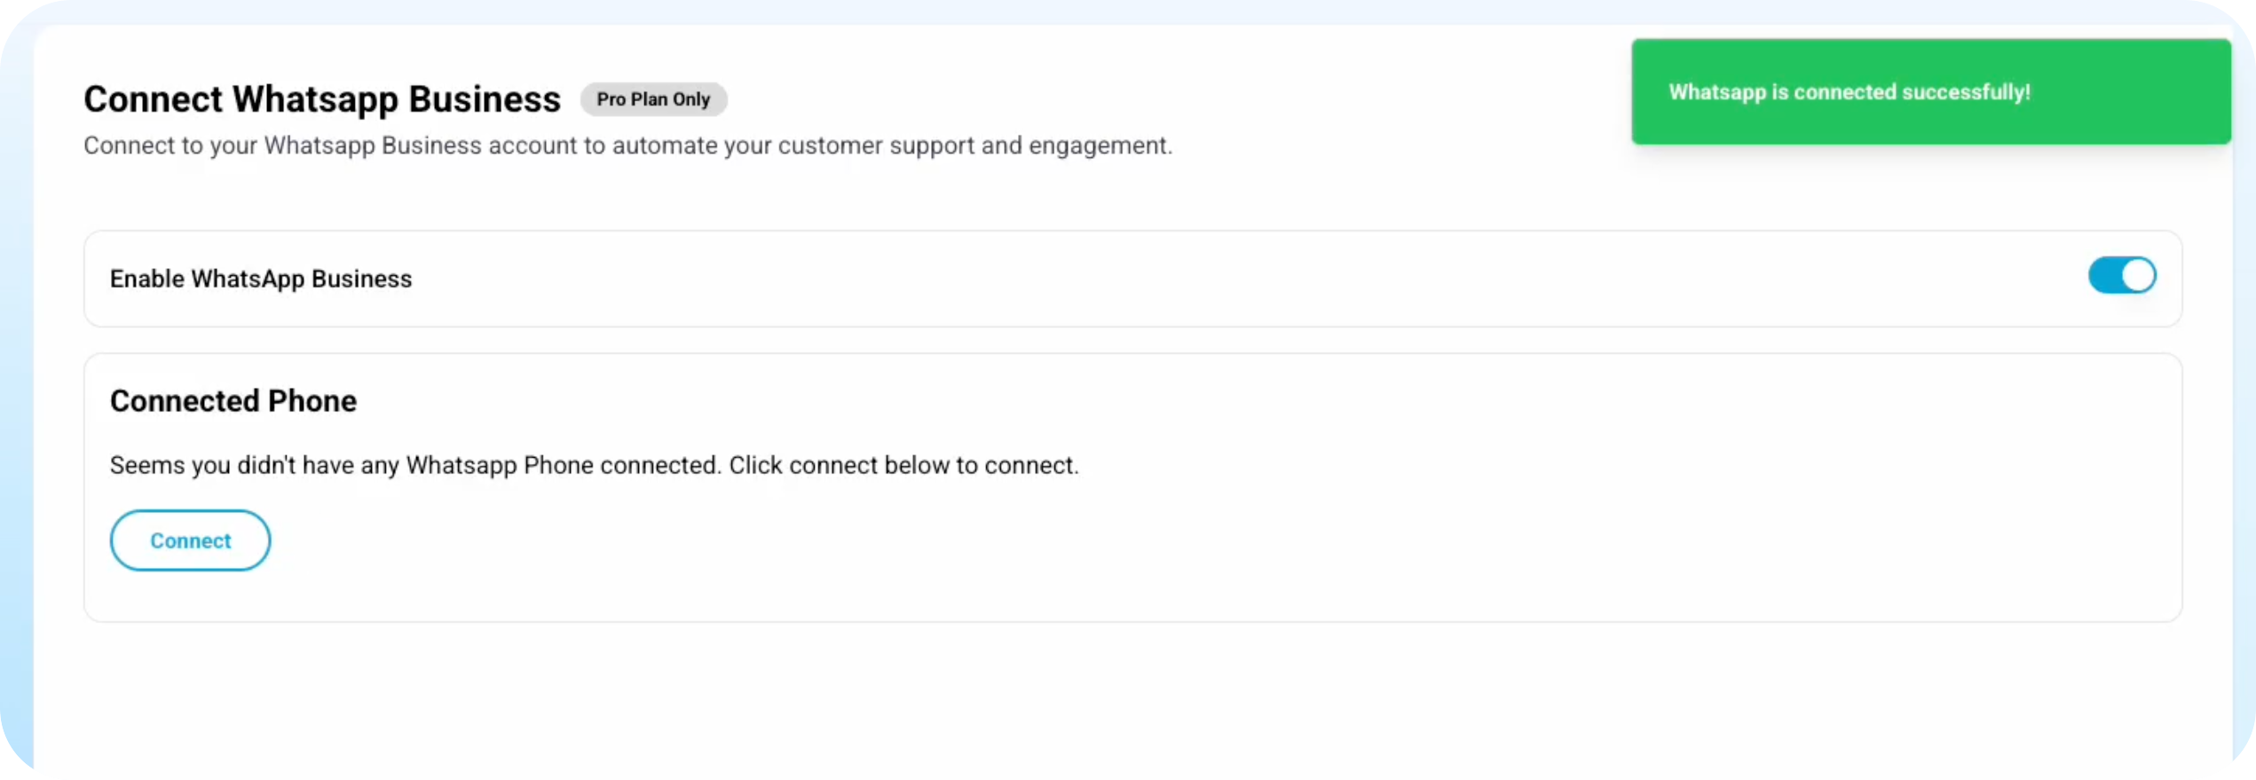
Task: Click the word 'Whatsapp' in the page title
Action: click(x=316, y=99)
